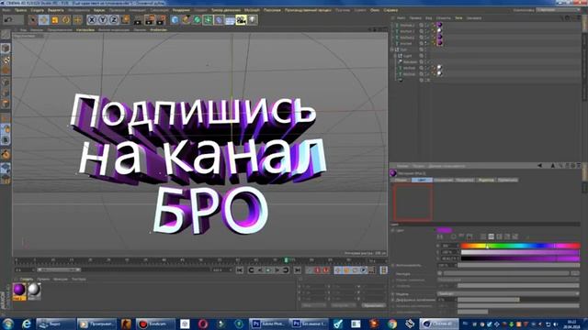
Task: Click Make Editable in left palette
Action: point(6,35)
